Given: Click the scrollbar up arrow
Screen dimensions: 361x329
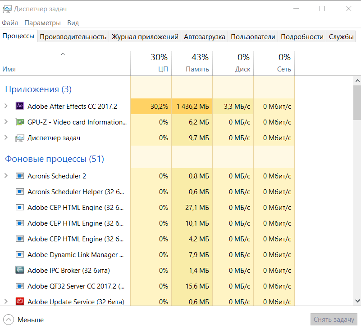Looking at the screenshot, I should pos(357,81).
